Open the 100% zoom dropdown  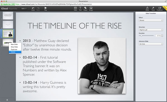click(x=24, y=9)
